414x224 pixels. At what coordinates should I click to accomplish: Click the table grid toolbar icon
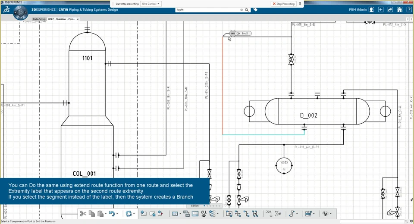pos(308,214)
